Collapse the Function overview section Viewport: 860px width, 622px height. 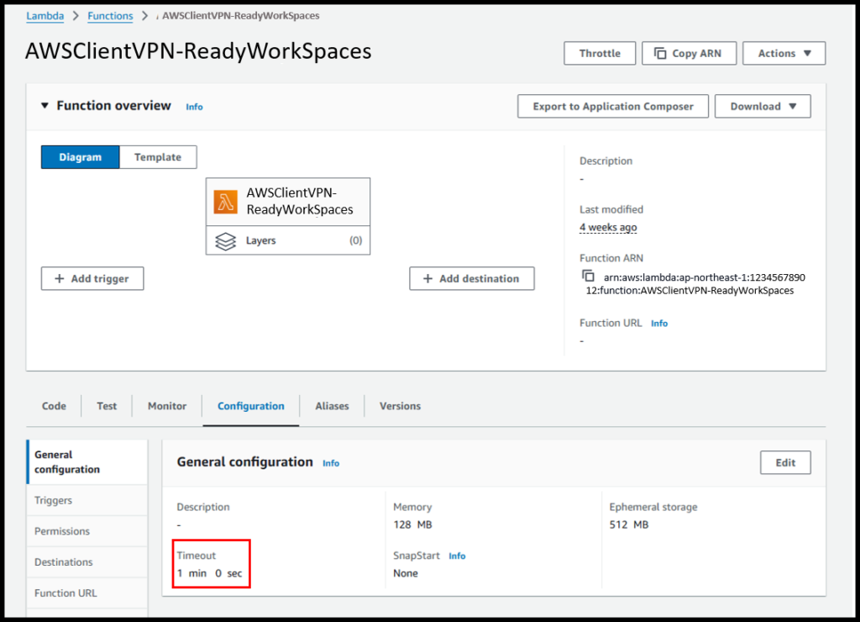point(45,106)
